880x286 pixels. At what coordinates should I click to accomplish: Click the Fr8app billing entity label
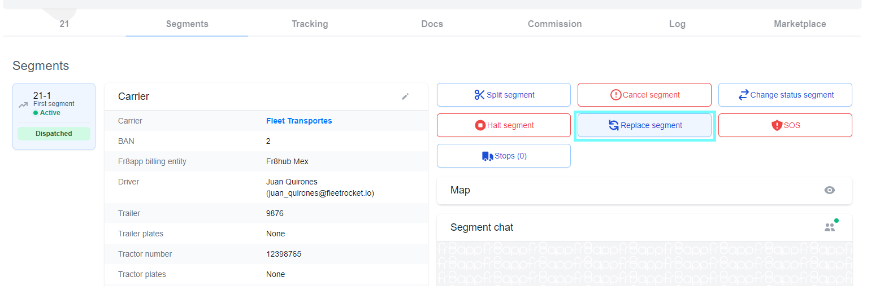[x=152, y=161]
